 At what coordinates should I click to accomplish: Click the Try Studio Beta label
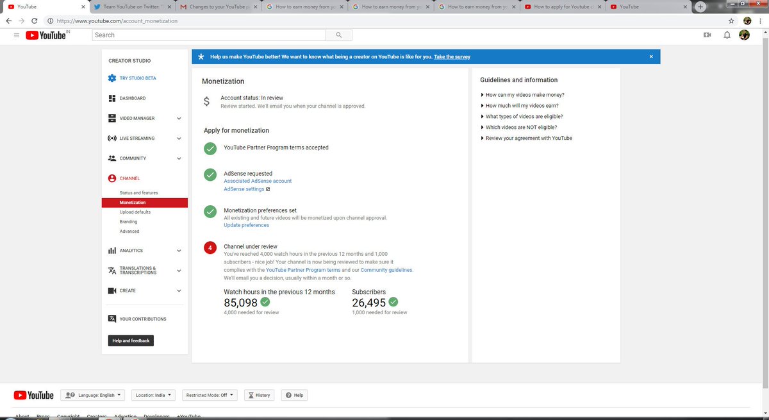pyautogui.click(x=138, y=78)
